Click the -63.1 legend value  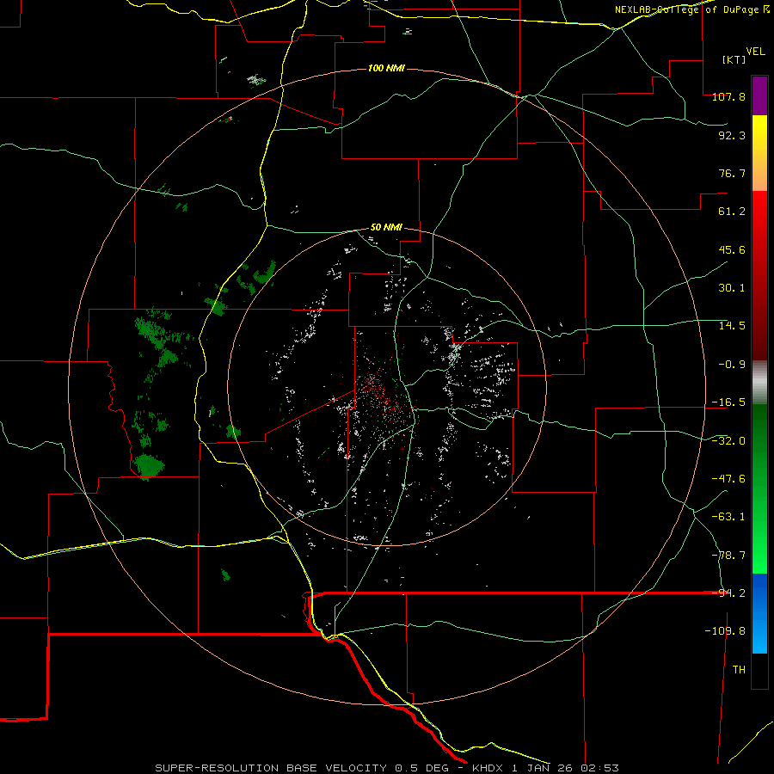(x=728, y=517)
